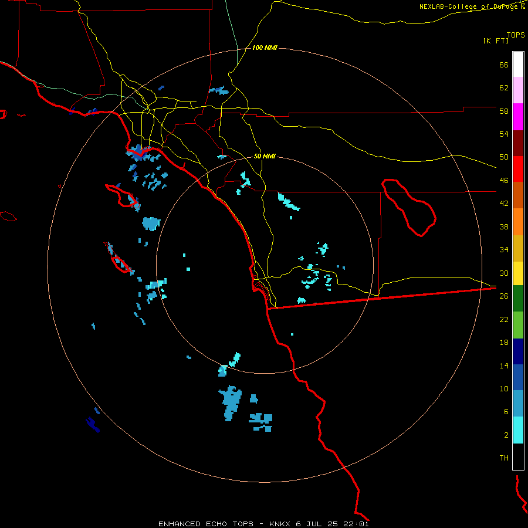Click the orange legend swatch near 38
The height and width of the screenshot is (528, 528).
[x=518, y=222]
